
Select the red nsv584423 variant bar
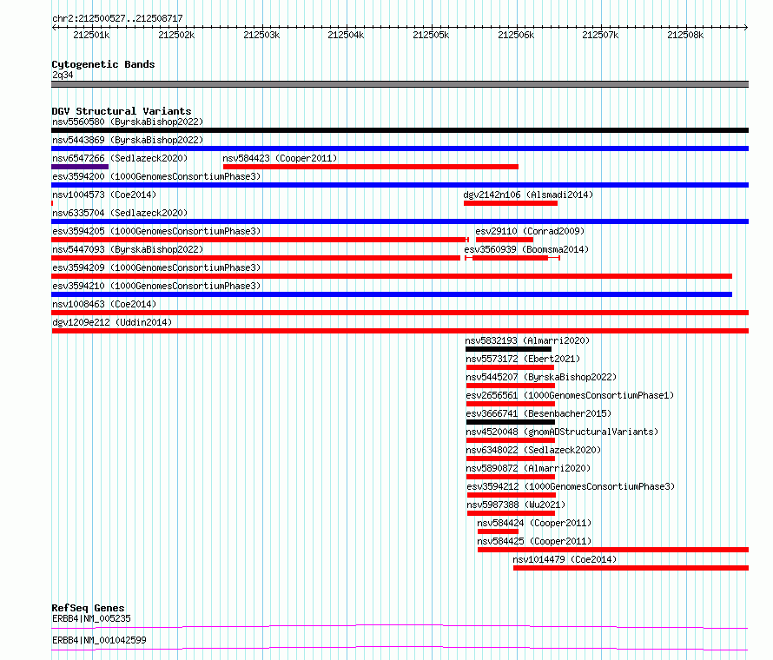point(371,167)
